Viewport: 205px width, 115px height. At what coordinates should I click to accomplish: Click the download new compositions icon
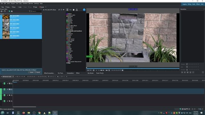(x=77, y=10)
